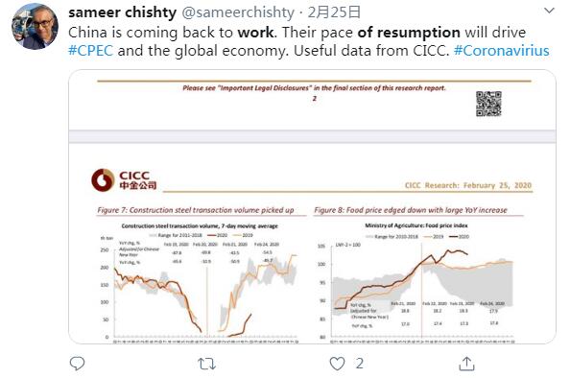
Task: Like the tweet with the heart icon
Action: [x=337, y=364]
